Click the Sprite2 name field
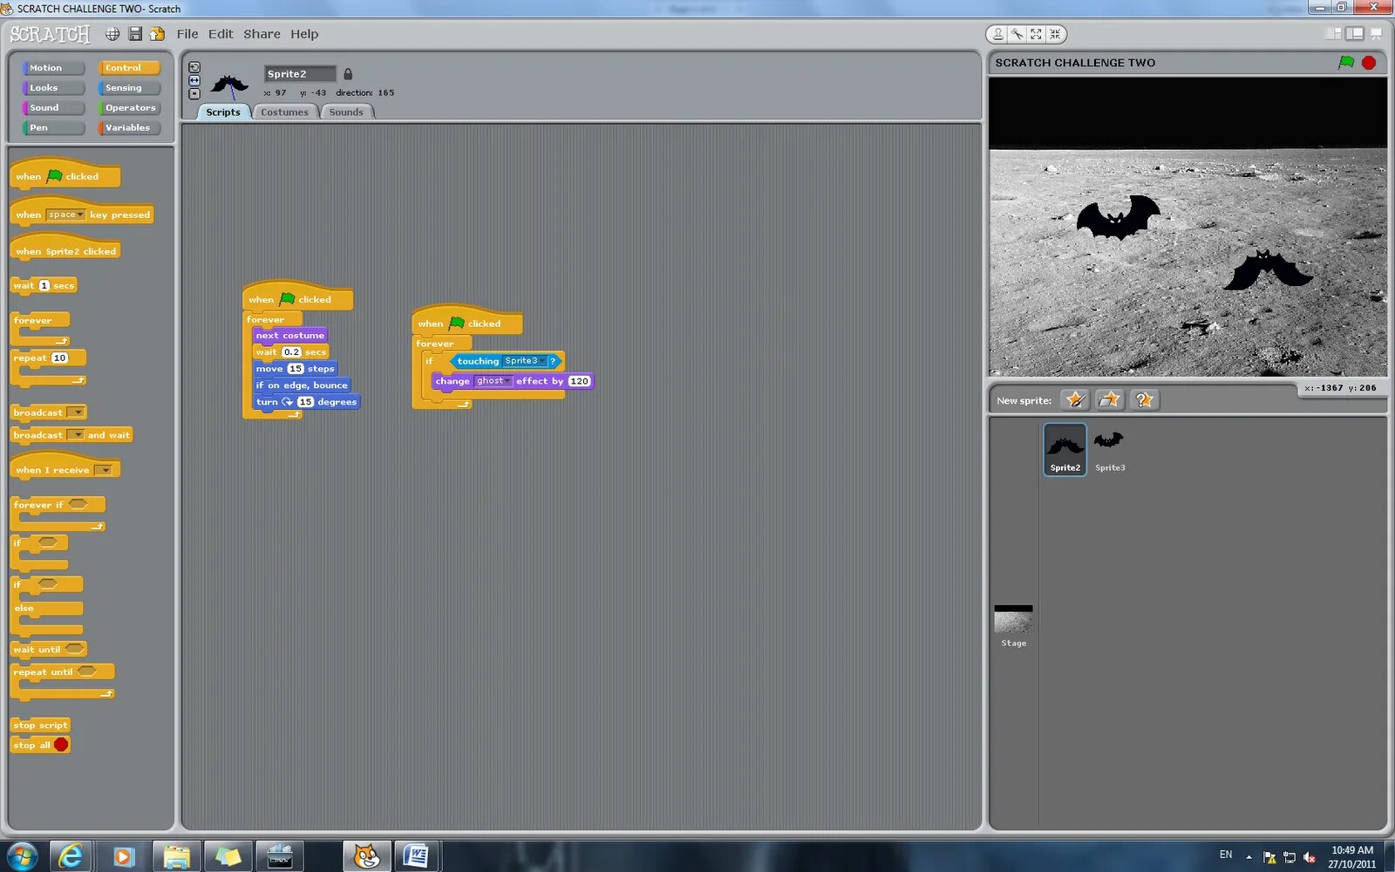 300,74
